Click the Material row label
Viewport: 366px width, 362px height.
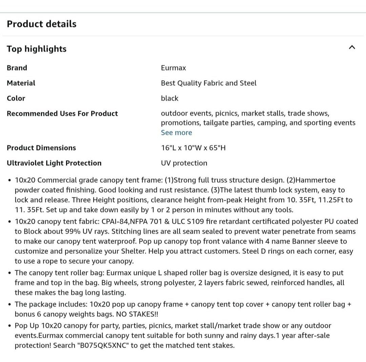[x=21, y=83]
